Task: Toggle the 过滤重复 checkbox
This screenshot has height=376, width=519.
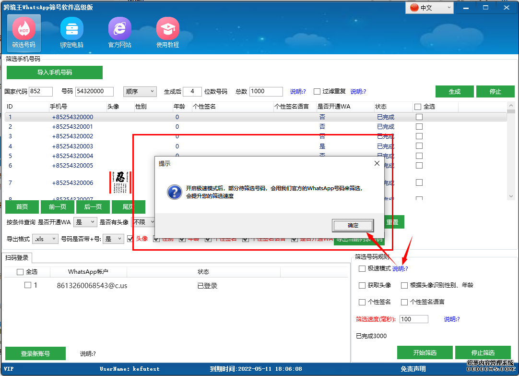Action: coord(317,91)
